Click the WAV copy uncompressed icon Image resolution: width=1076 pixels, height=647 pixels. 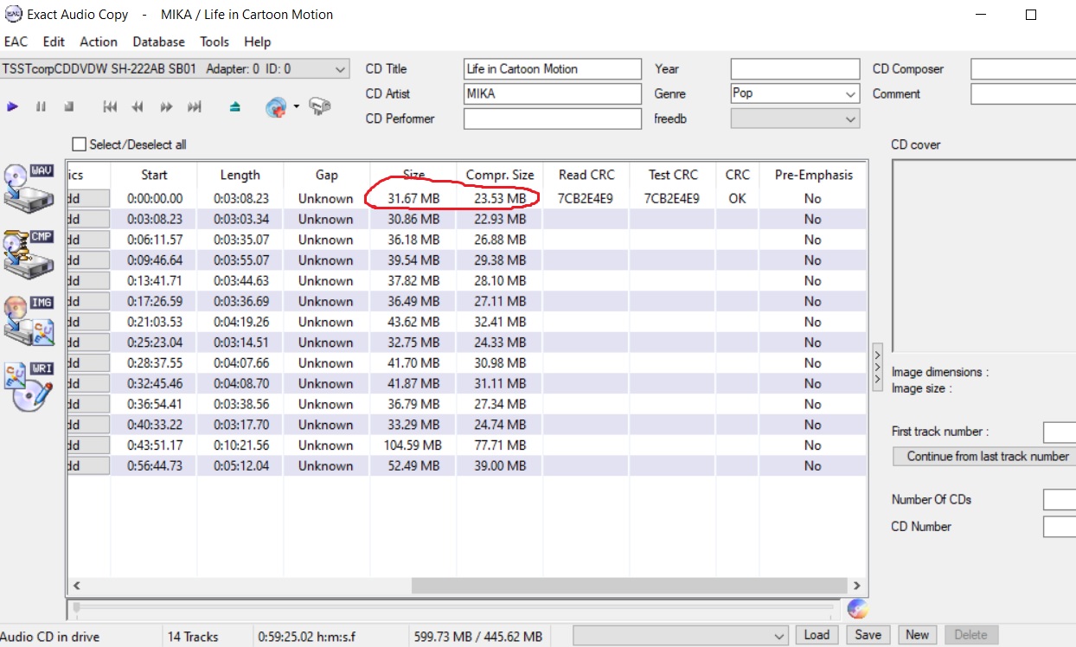29,187
